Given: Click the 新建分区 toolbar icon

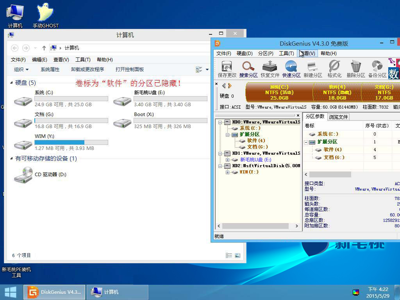Looking at the screenshot, I should tap(313, 69).
